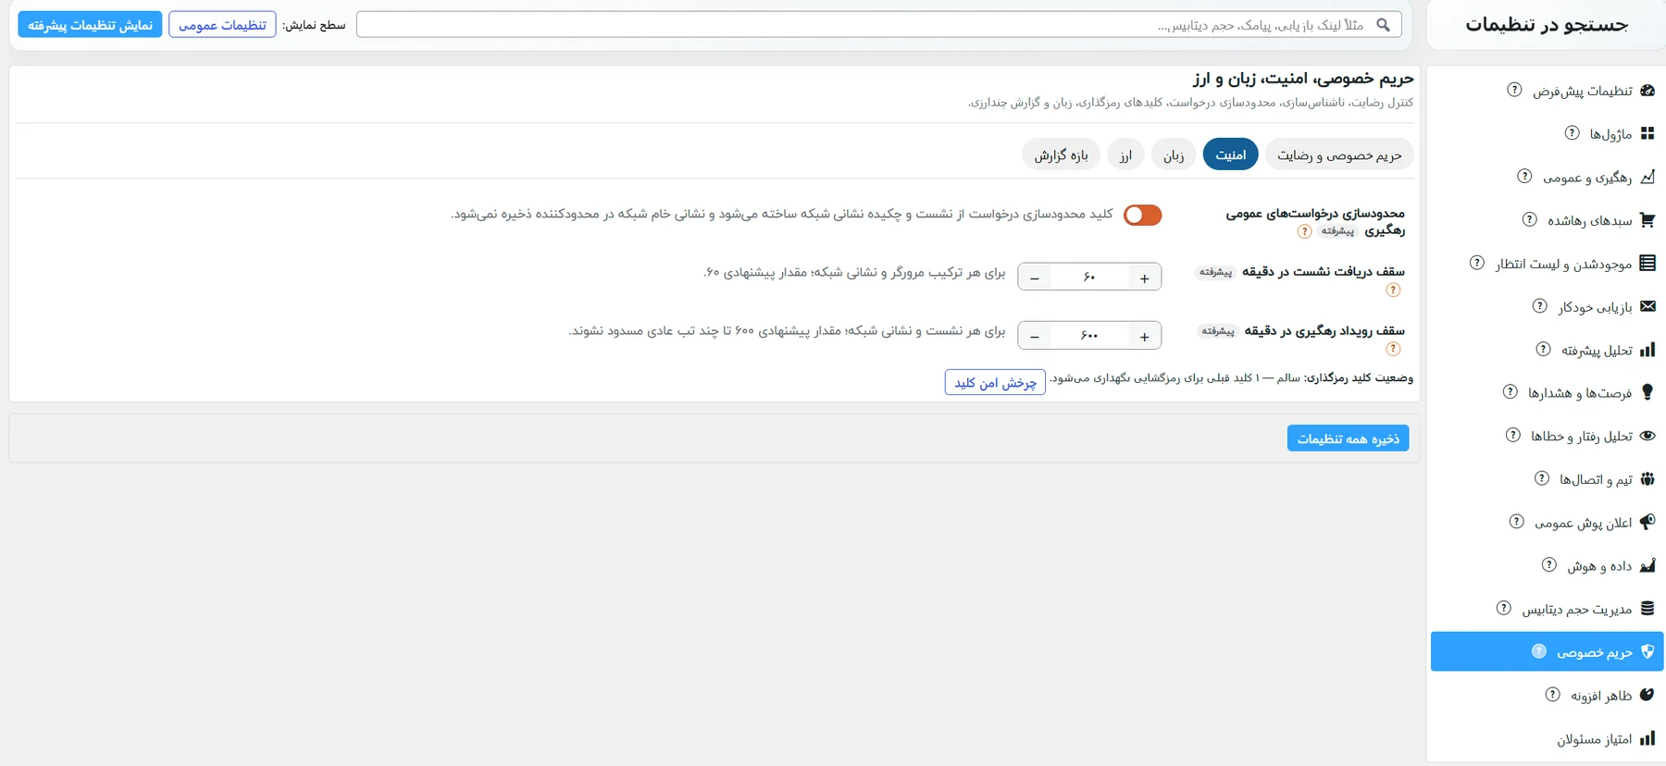This screenshot has width=1666, height=766.
Task: Click ذخیره همه تنظیمات button
Action: click(1348, 439)
